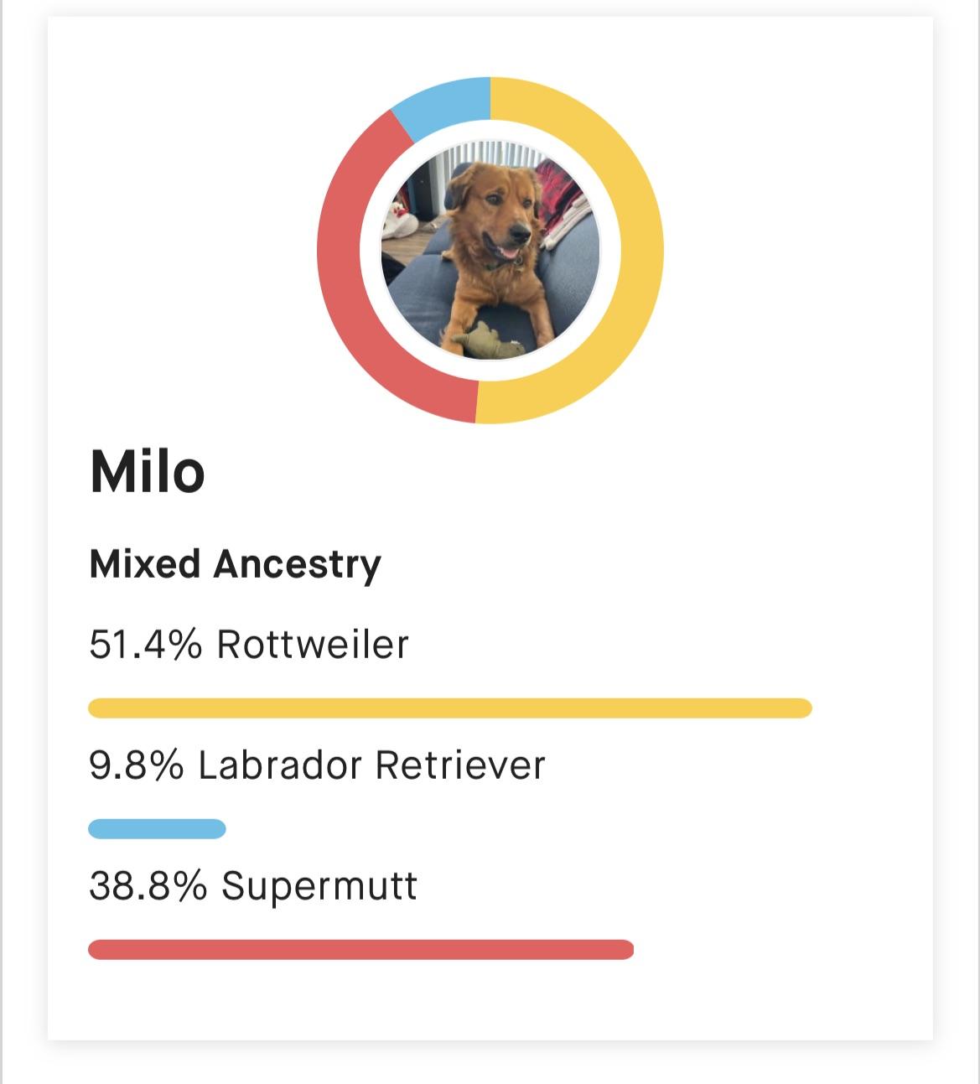Select the red Supermutt donut chart segment

click(340, 252)
